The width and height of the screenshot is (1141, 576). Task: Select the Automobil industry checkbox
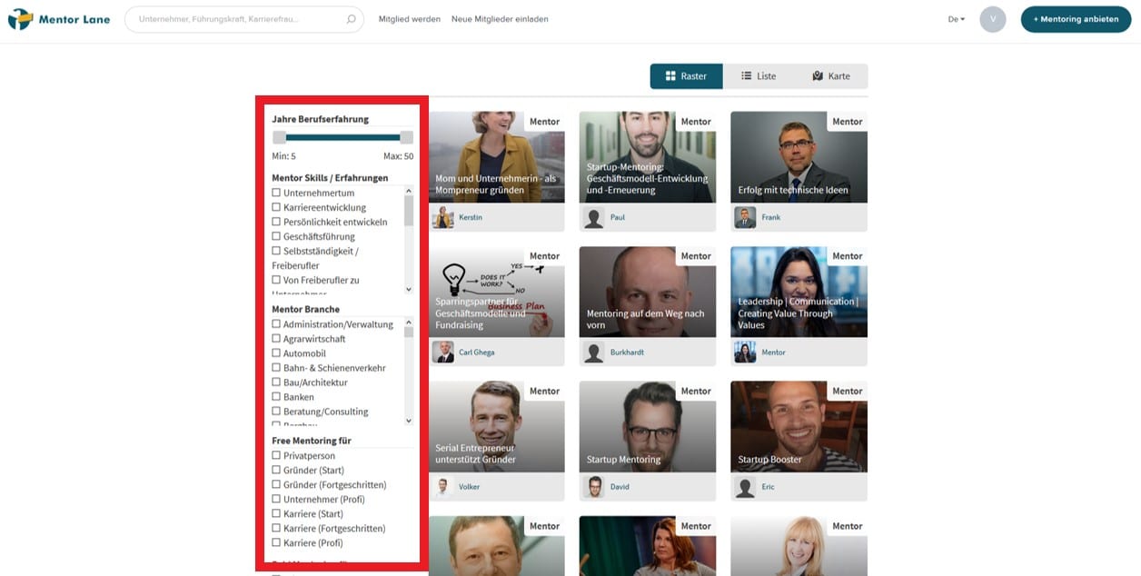pyautogui.click(x=276, y=353)
